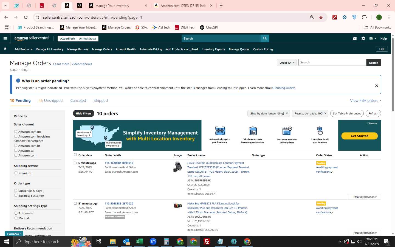The width and height of the screenshot is (395, 247).
Task: Switch to the 45 Unshipped tab
Action: 50,101
